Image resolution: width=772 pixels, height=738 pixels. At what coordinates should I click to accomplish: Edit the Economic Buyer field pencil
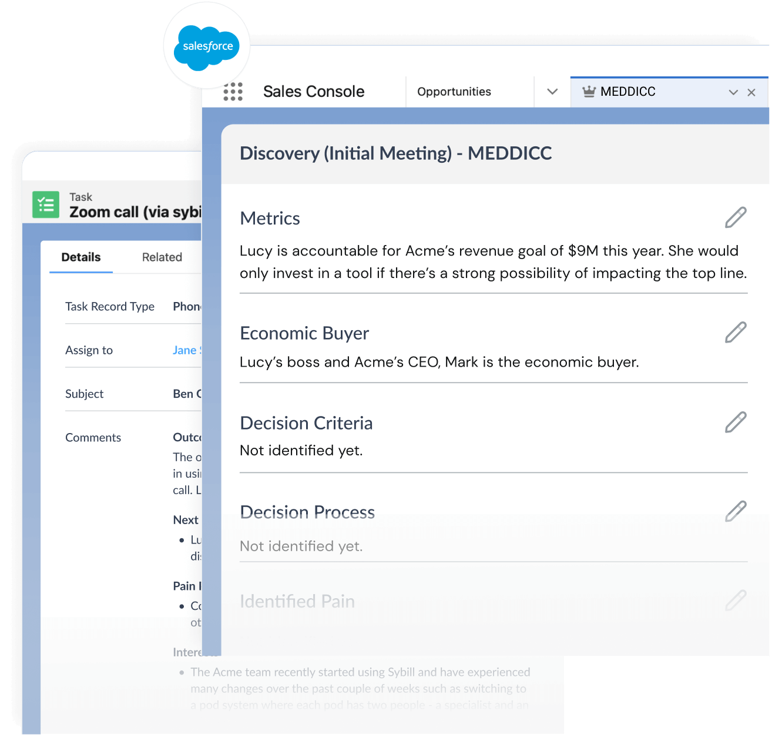point(735,333)
